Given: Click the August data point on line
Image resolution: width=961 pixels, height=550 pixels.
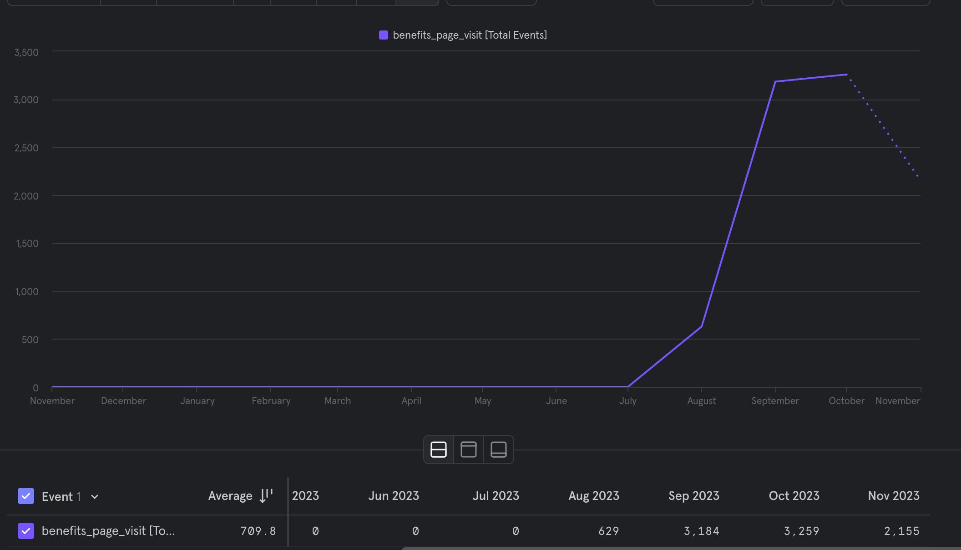Looking at the screenshot, I should coord(702,326).
